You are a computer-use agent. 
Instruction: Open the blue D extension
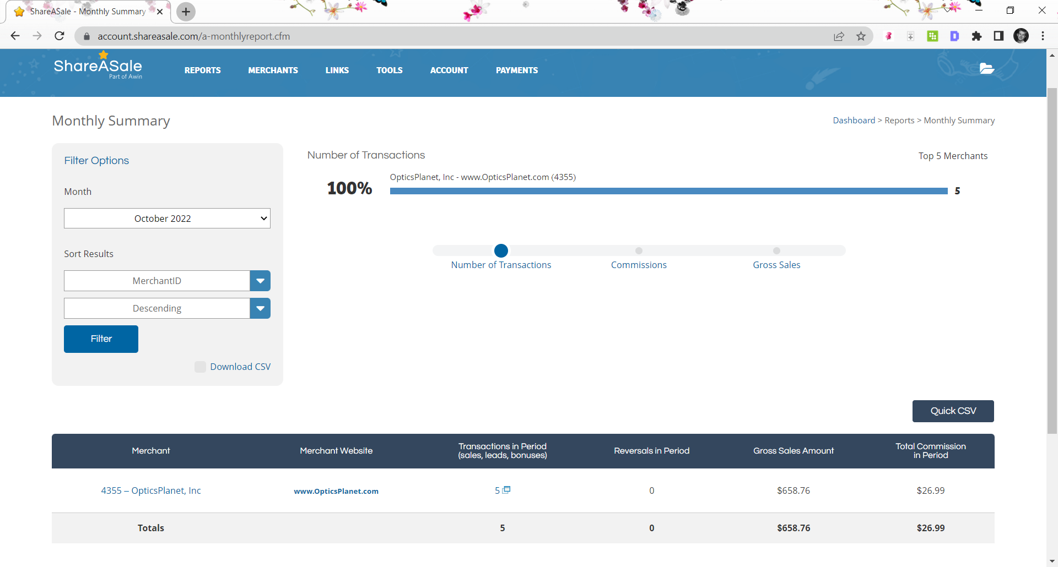(x=954, y=36)
